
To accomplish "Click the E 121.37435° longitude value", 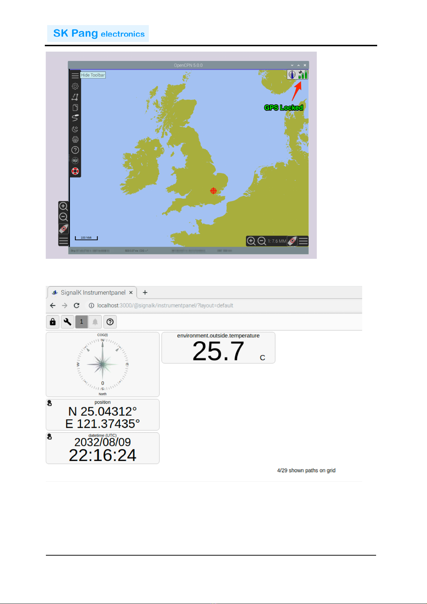I will click(x=103, y=424).
